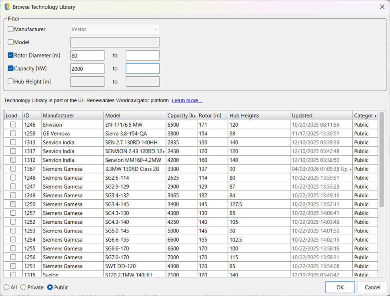The height and width of the screenshot is (296, 390).
Task: Tick Load checkbox for SG5.0-145 row
Action: 13,231
